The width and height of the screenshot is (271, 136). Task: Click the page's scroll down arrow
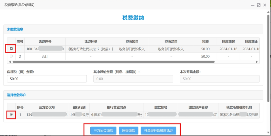268,132
